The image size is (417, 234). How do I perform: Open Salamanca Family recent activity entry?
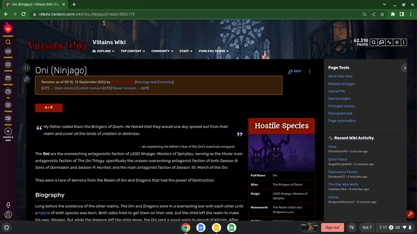342,172
